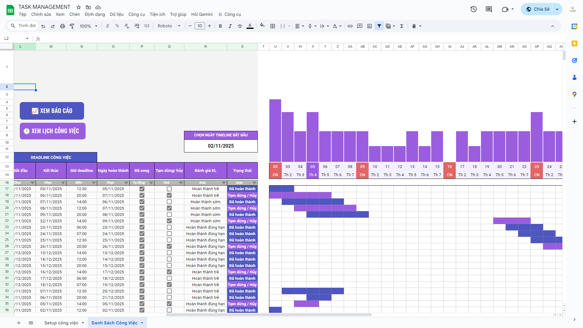
Task: Open the fill color bucket
Action: pyautogui.click(x=262, y=26)
